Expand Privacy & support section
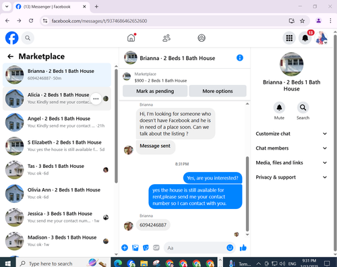Image resolution: width=337 pixels, height=267 pixels. coord(291,177)
